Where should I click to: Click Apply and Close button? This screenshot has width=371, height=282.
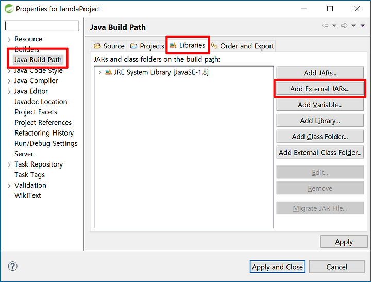[x=277, y=267]
